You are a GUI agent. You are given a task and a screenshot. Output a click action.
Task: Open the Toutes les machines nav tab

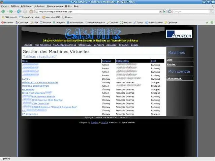coord(65,45)
